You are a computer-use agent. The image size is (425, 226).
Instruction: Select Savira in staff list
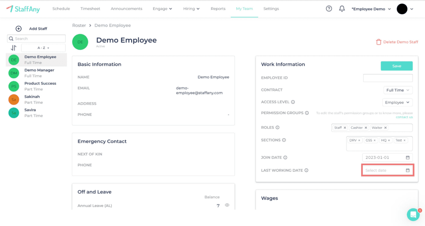[37, 113]
